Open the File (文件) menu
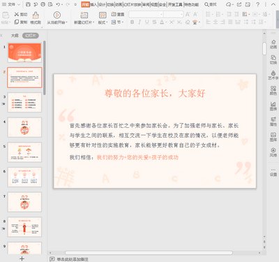The height and width of the screenshot is (262, 279). pos(11,4)
